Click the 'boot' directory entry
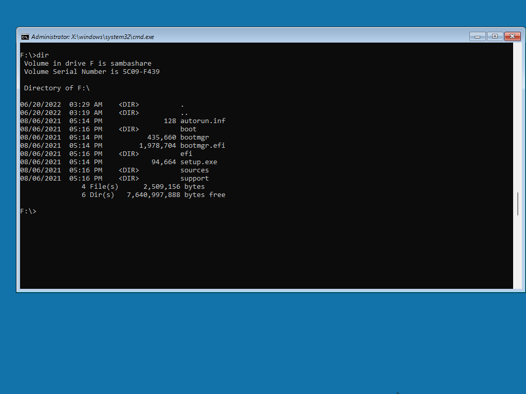The height and width of the screenshot is (394, 526). [189, 129]
